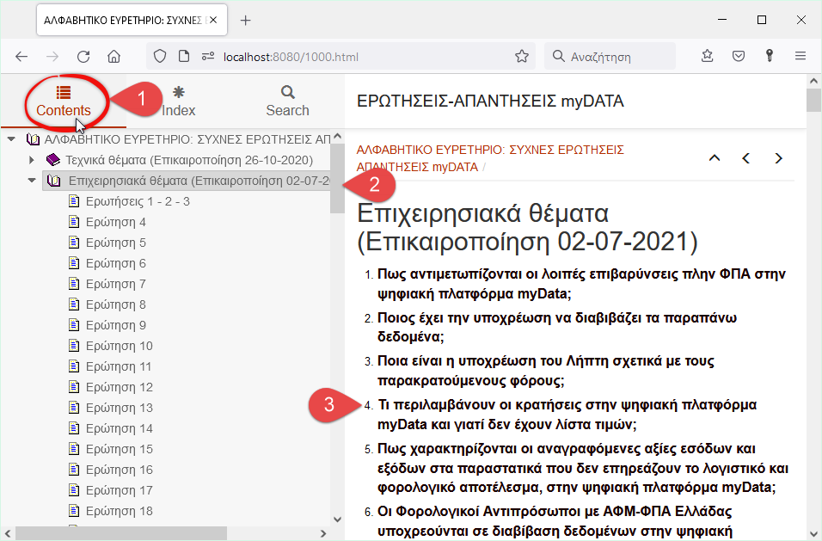Open tracking protection shield icon
Screen dimensions: 822x541
pos(160,56)
